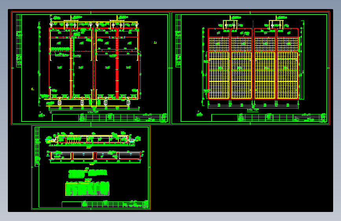Select the green schedule table in the bottom sheet
The image size is (341, 221).
tap(87, 189)
